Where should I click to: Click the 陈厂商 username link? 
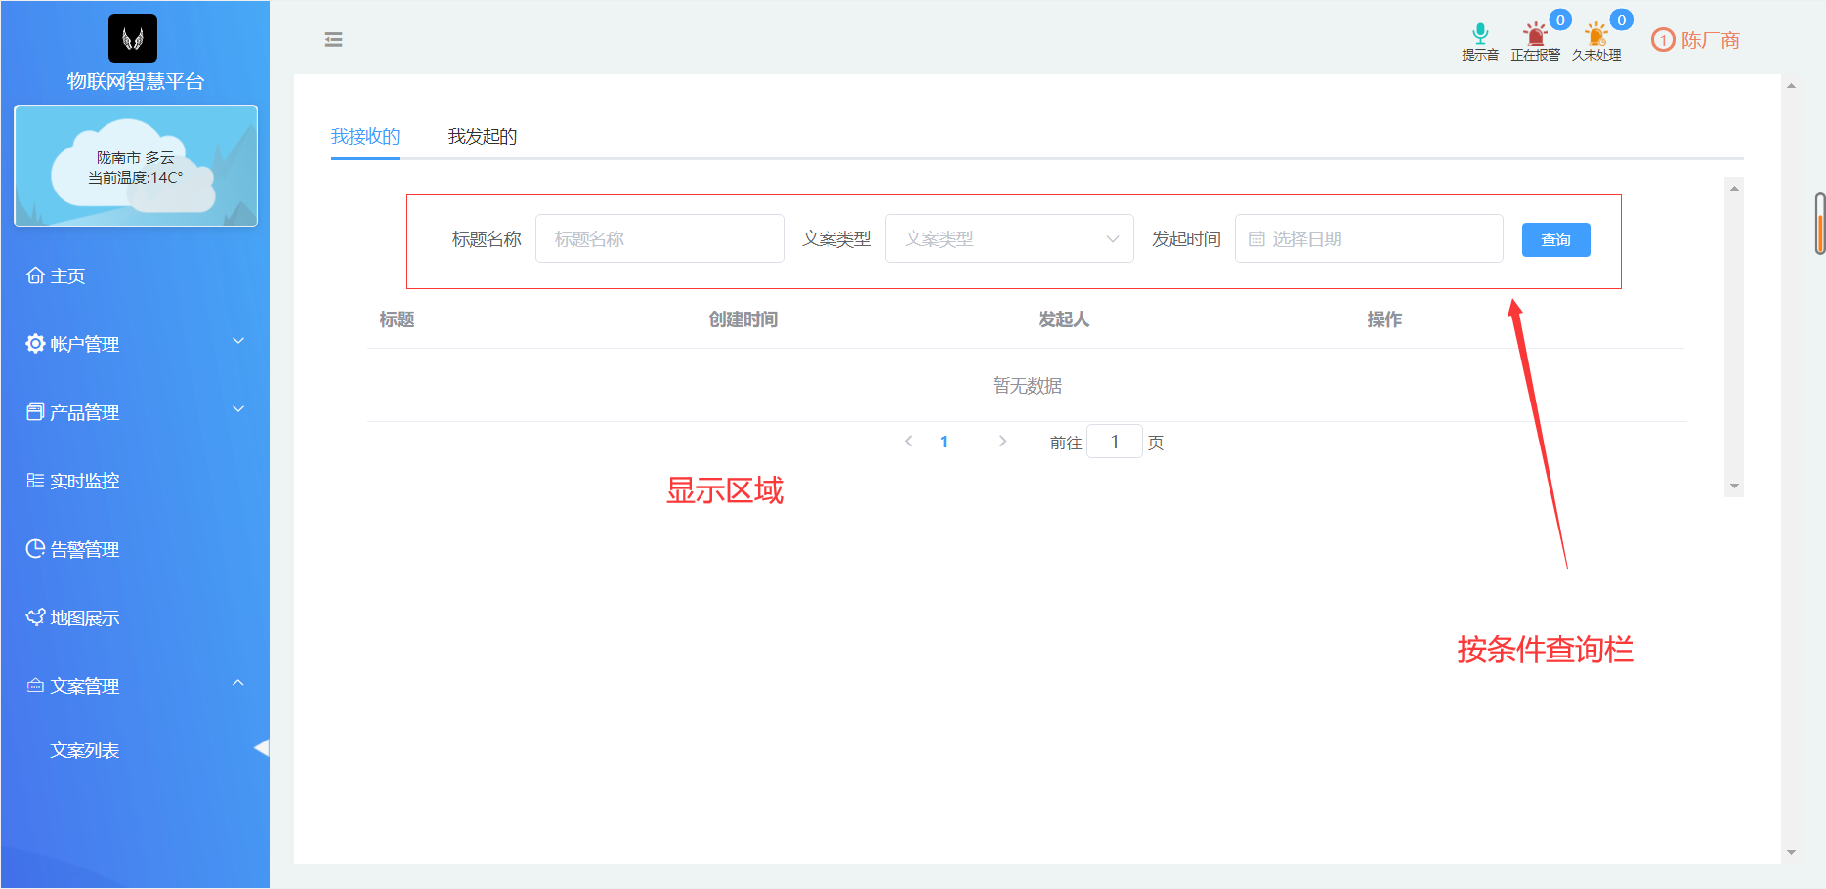1711,40
